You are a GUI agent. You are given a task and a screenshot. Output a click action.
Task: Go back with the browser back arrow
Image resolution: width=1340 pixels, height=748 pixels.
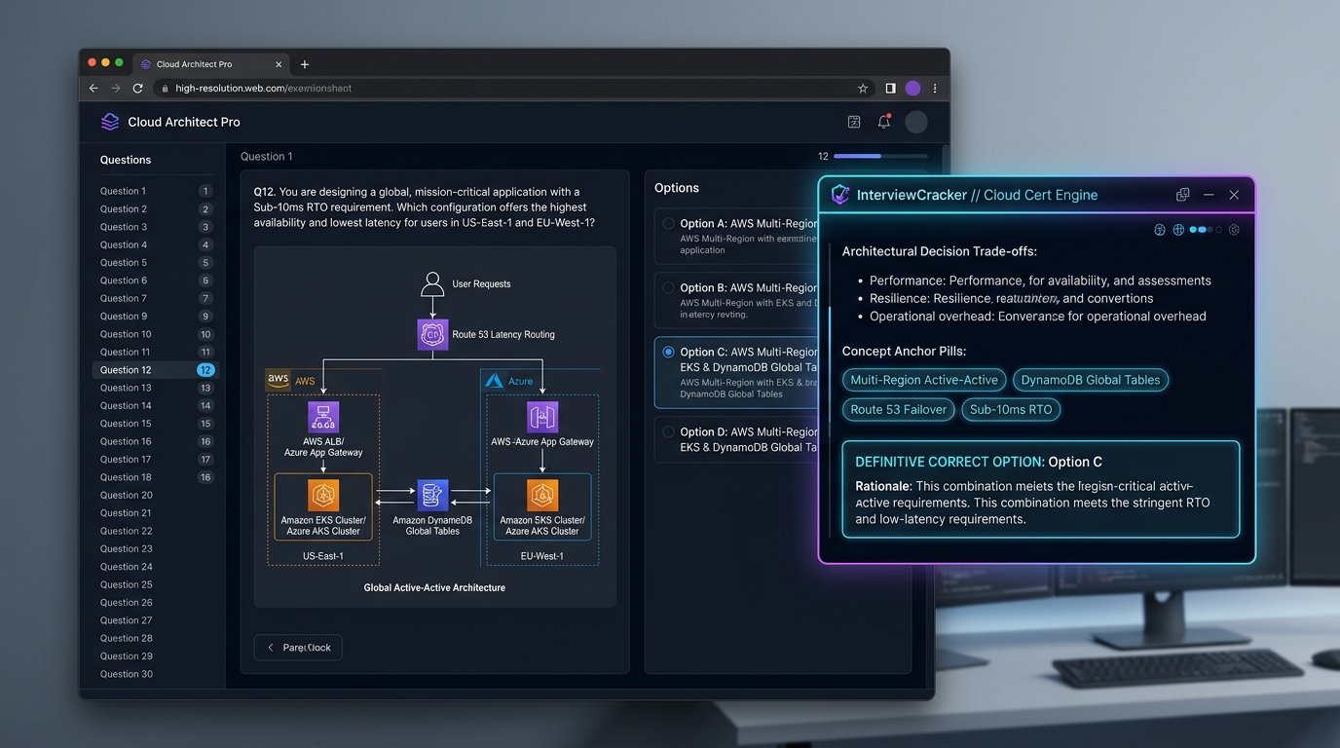coord(93,88)
